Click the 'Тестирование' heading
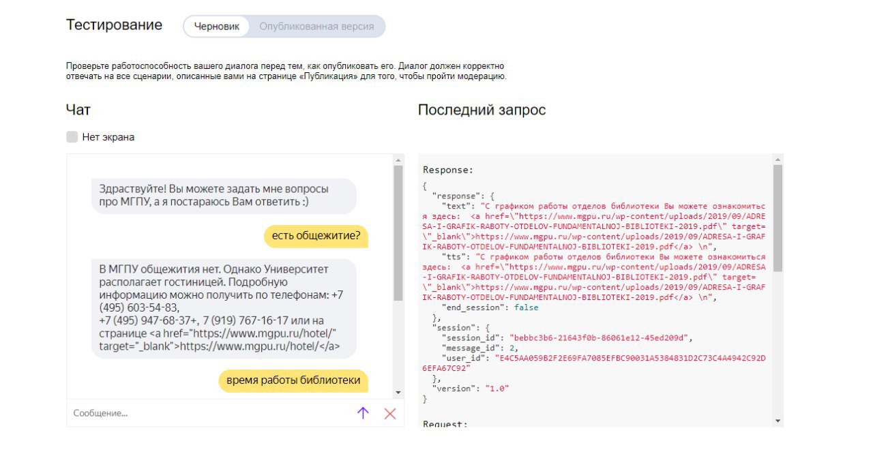 tap(114, 25)
